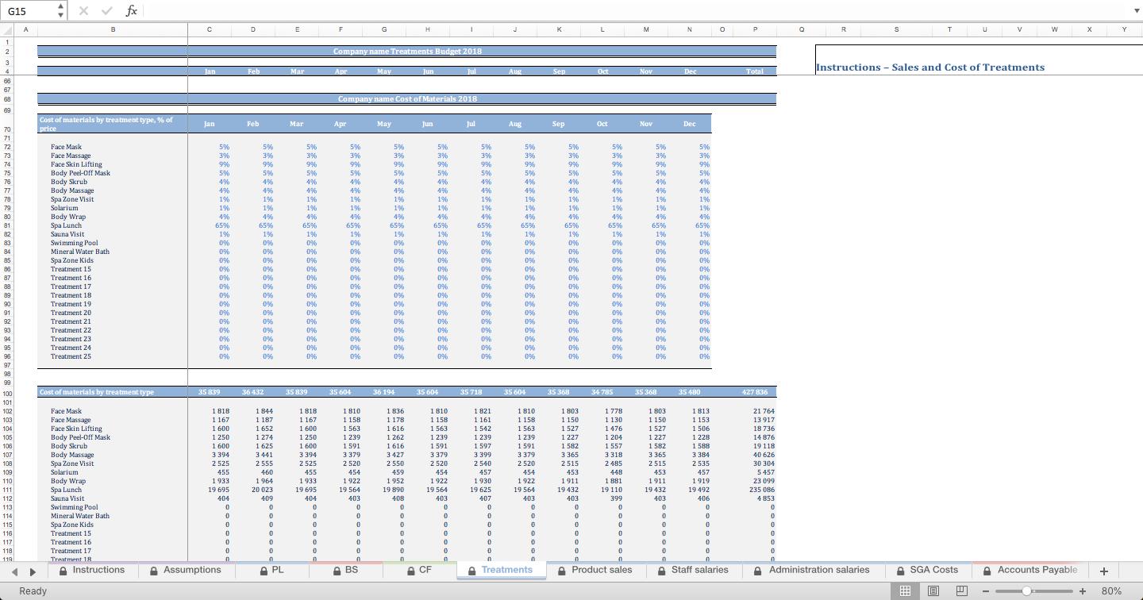This screenshot has width=1143, height=600.
Task: Switch to Normal view icon
Action: (x=904, y=590)
